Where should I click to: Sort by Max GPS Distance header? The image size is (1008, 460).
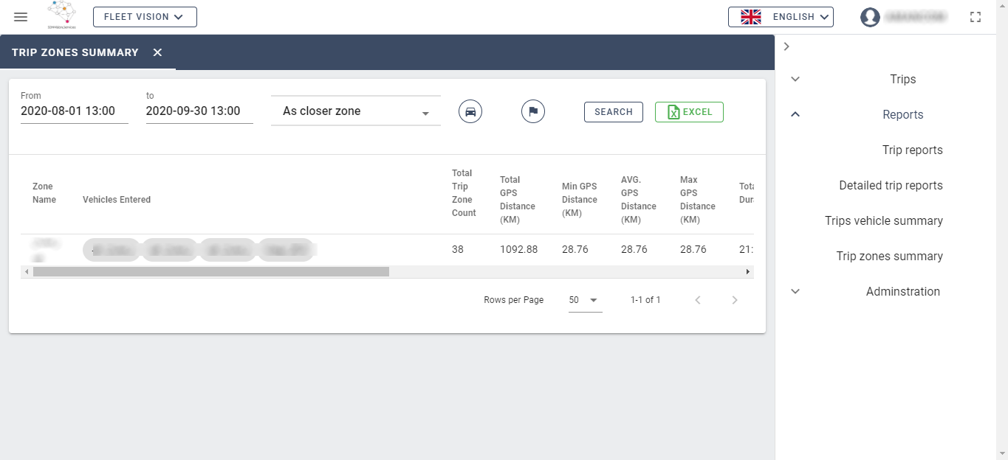698,200
